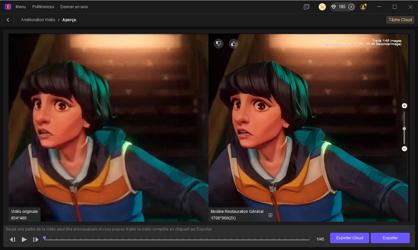
Task: Open the Menu item
Action: click(20, 7)
